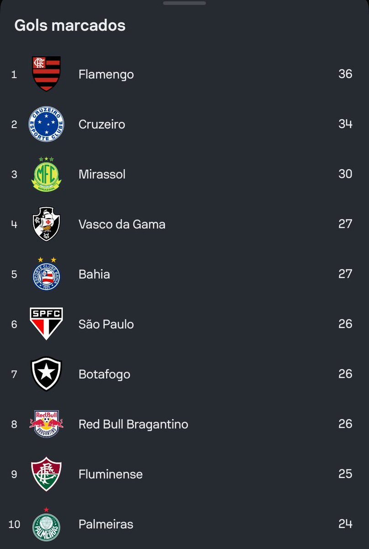Click the Red Bull Bragantino logo
The image size is (369, 549).
tap(46, 424)
